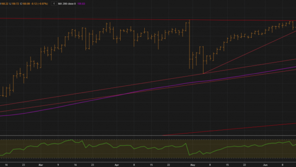Click the Mar label on the time axis

click(41, 165)
